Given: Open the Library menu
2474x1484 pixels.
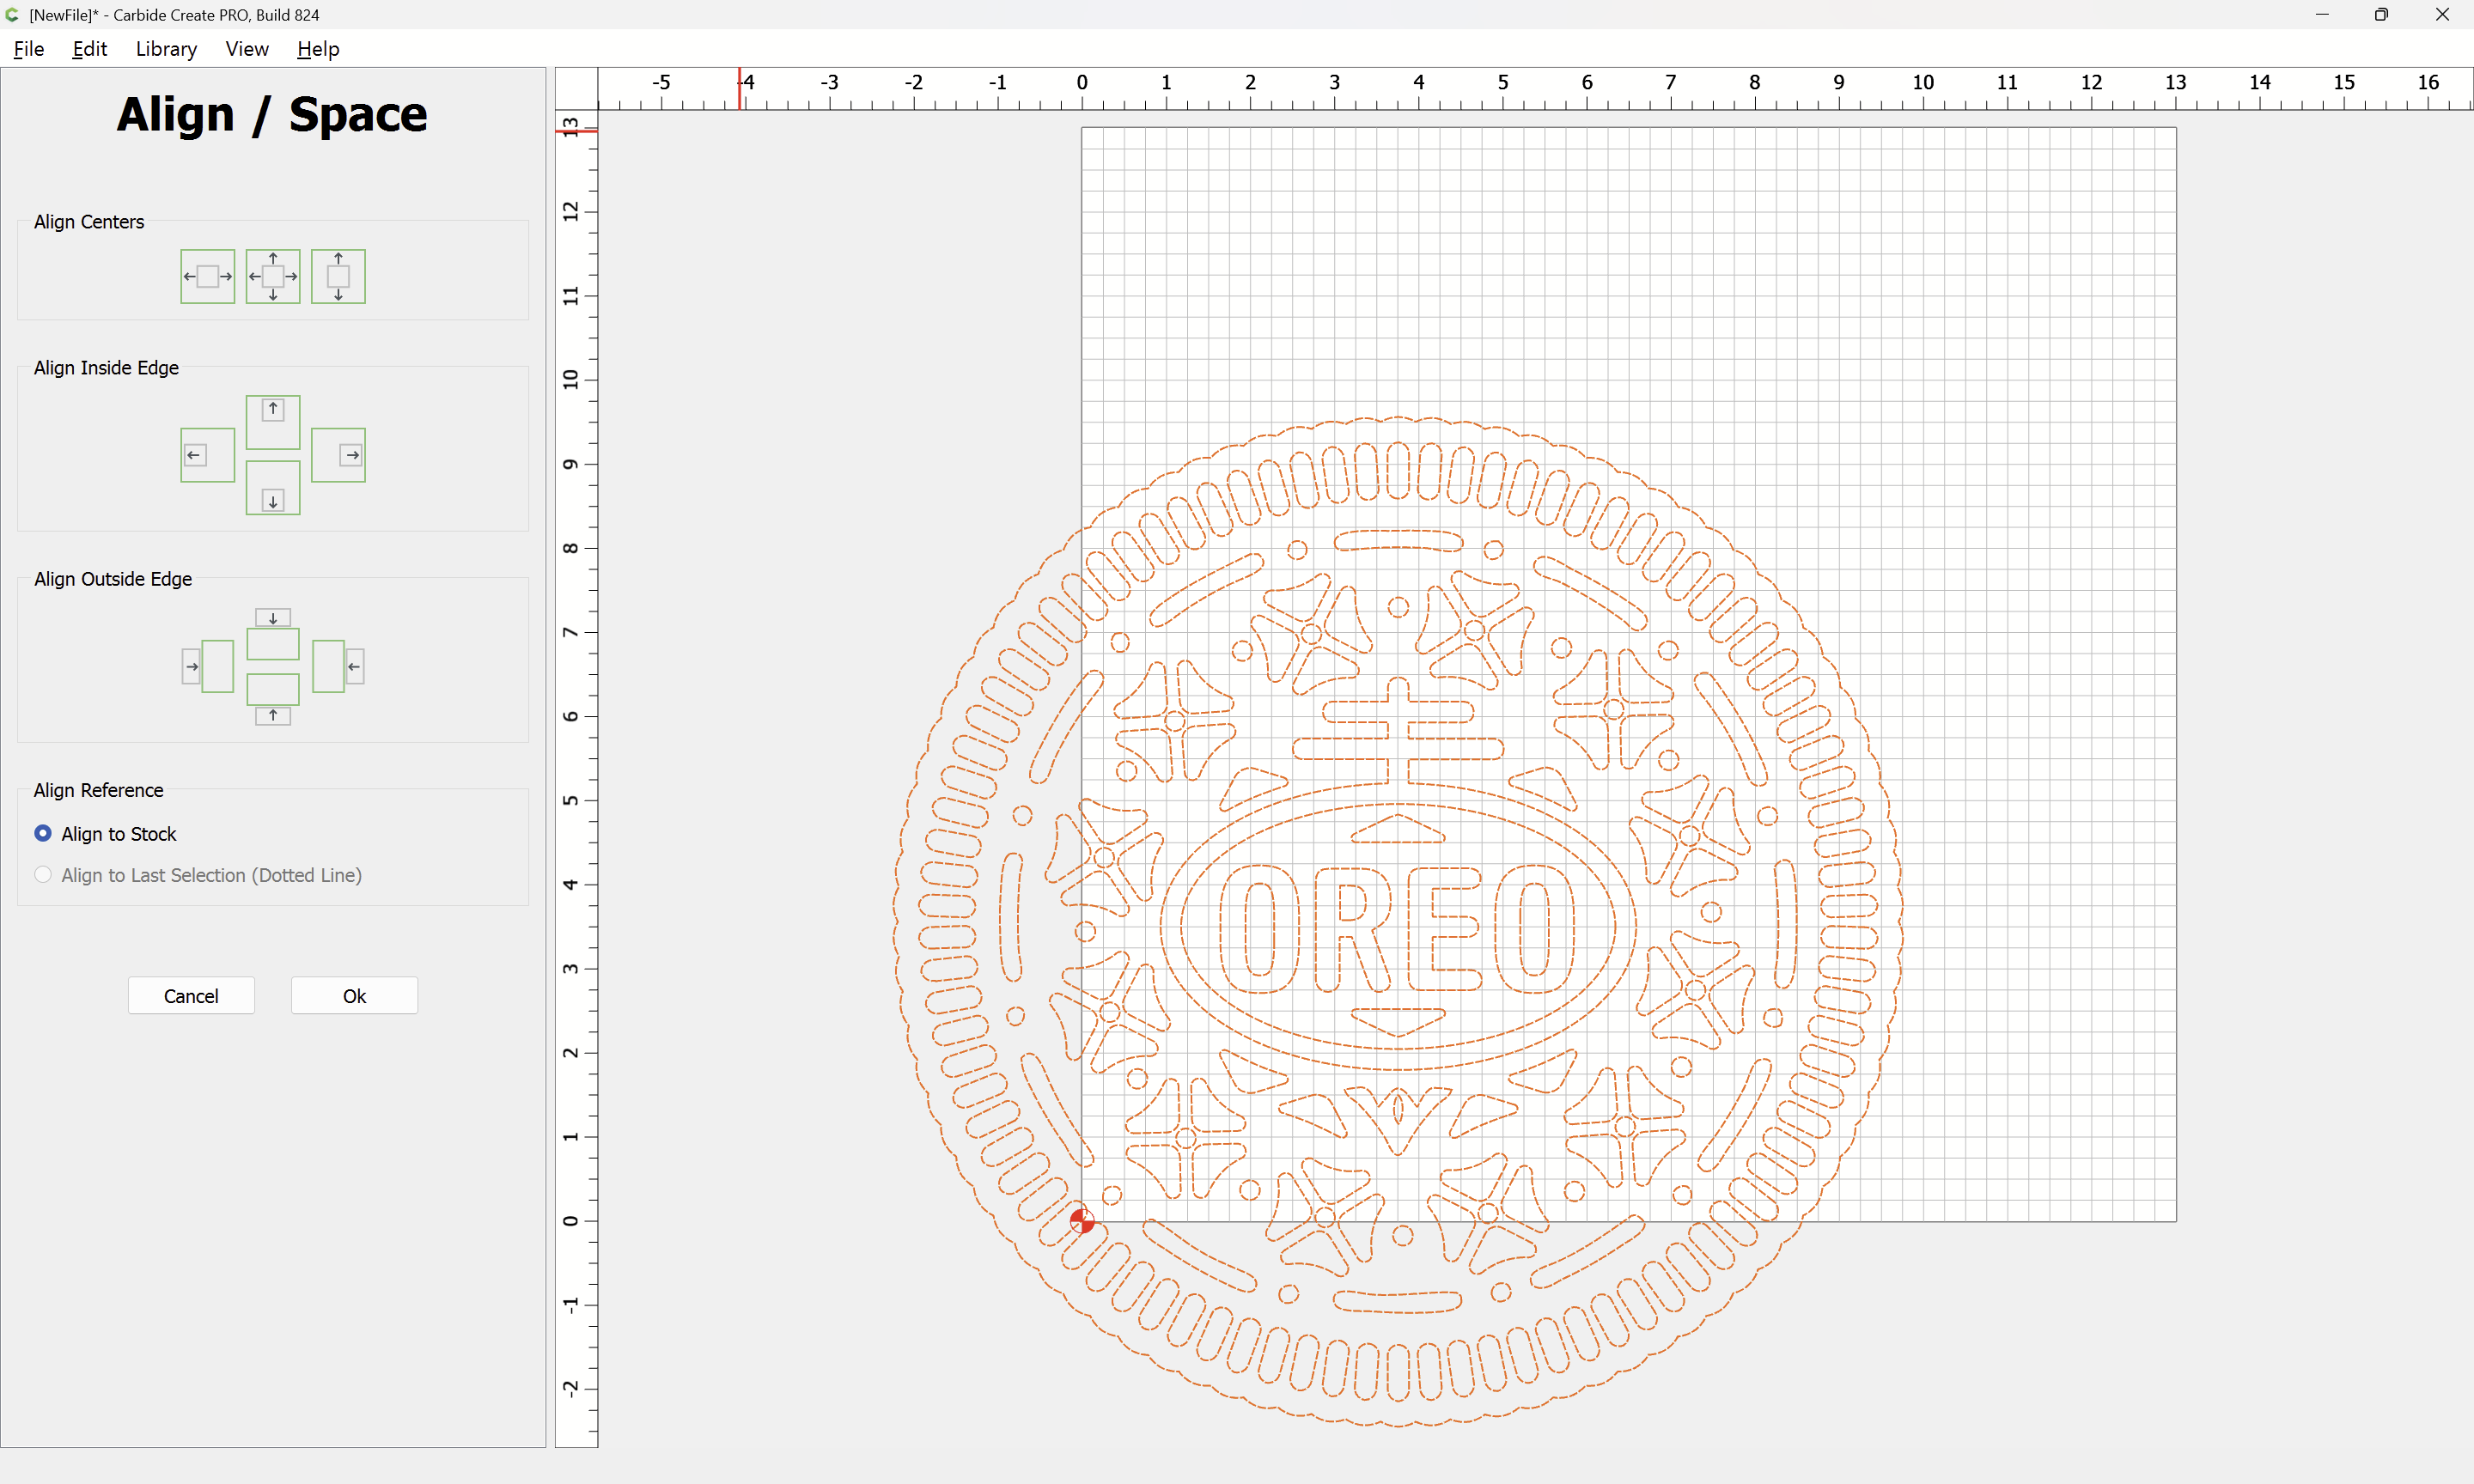Looking at the screenshot, I should pos(166,49).
